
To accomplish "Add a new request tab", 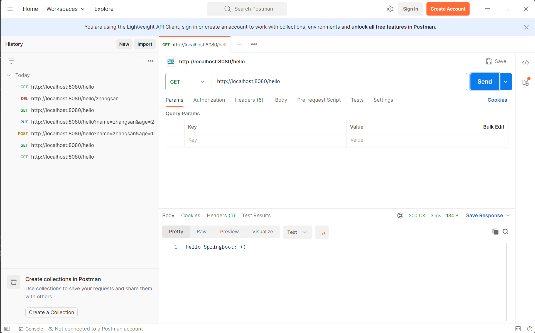I will (239, 44).
